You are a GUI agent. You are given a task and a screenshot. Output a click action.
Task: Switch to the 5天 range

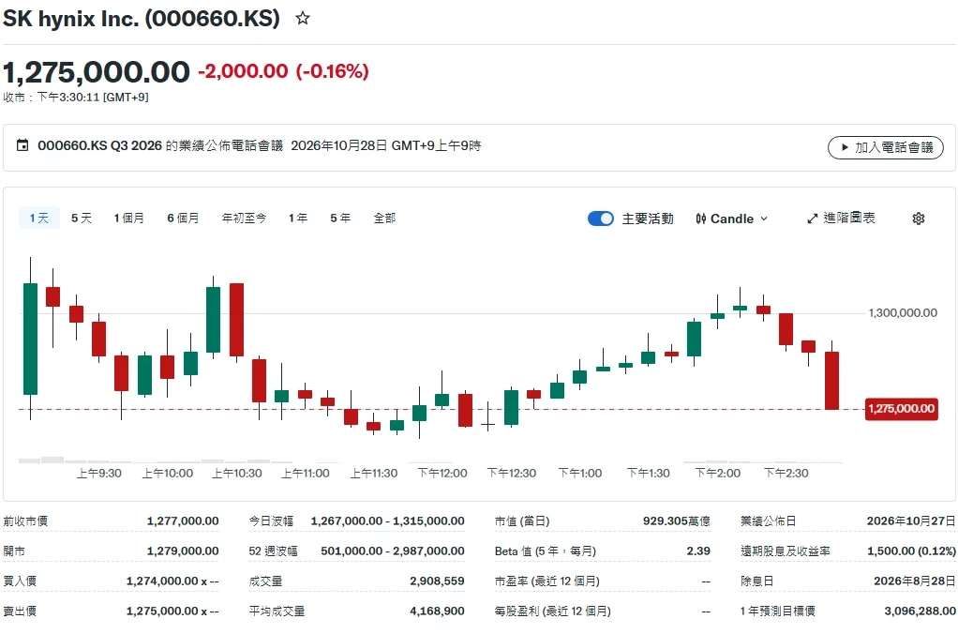(82, 218)
